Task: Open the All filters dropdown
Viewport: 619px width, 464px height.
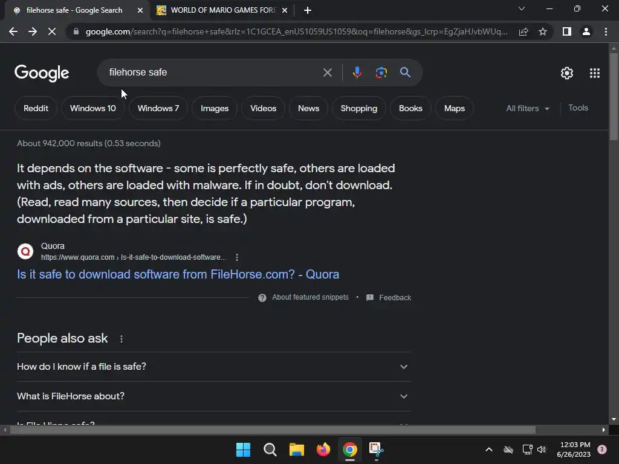Action: pyautogui.click(x=527, y=108)
